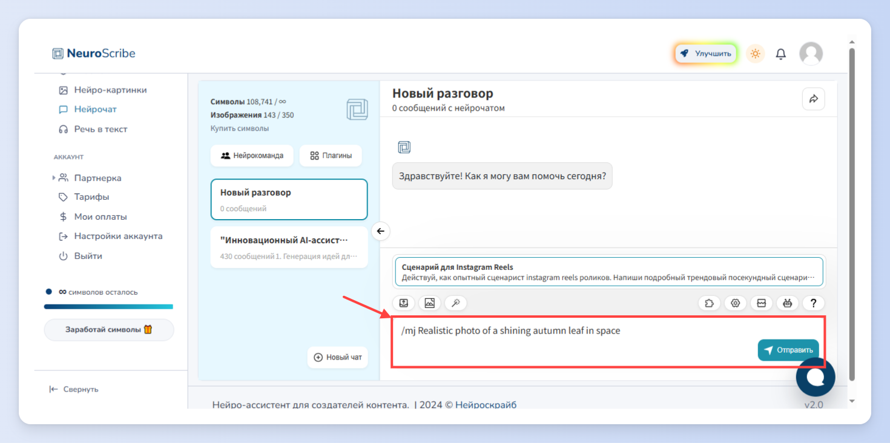Open the Инновационный AI-ассист chat
Image resolution: width=890 pixels, height=443 pixels.
289,247
